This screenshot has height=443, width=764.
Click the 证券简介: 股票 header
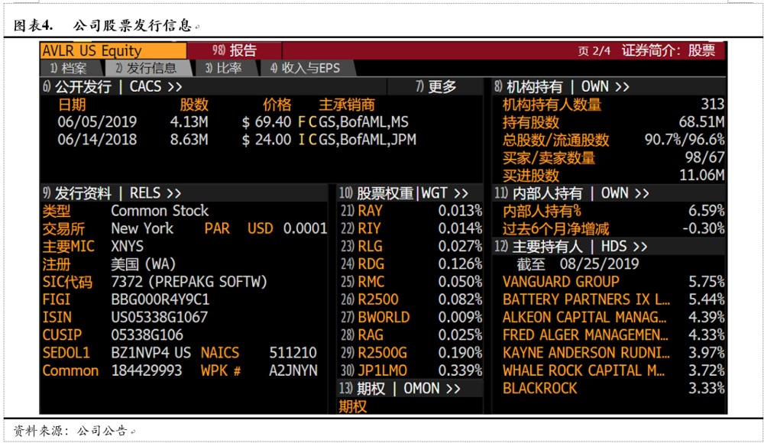(668, 50)
